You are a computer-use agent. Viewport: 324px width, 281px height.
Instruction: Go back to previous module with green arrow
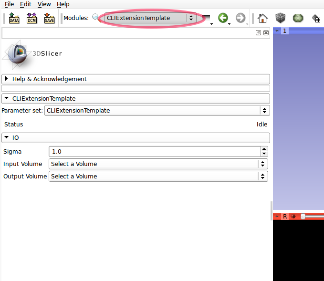pos(222,18)
